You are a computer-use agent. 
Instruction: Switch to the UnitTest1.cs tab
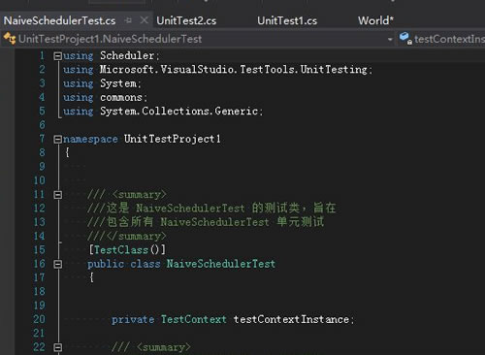(x=287, y=20)
